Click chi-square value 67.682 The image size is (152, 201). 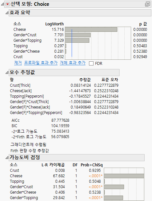[x=59, y=176]
